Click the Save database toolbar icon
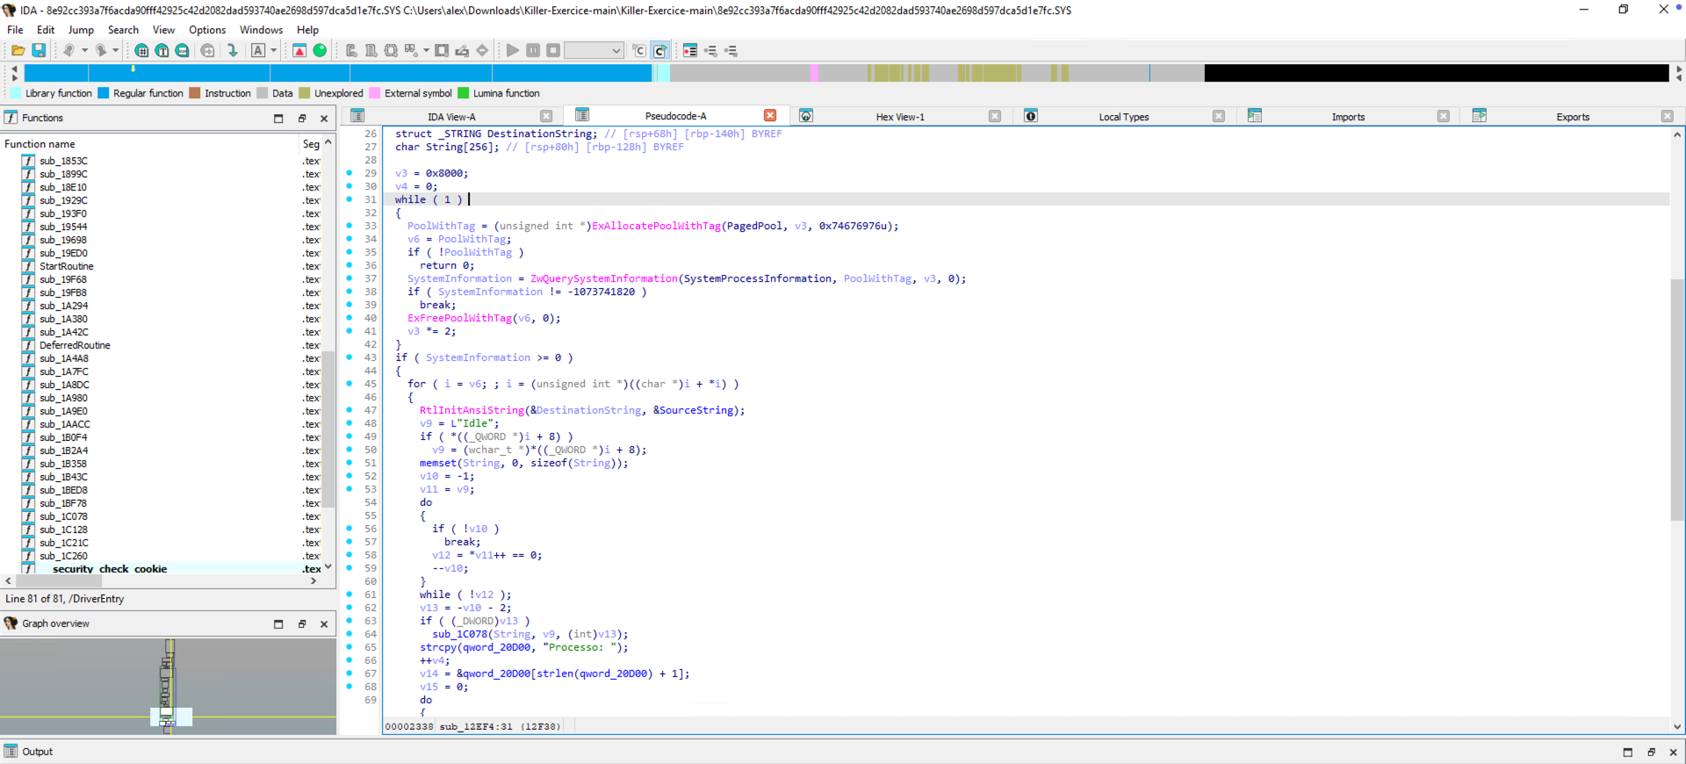The height and width of the screenshot is (764, 1686). click(39, 51)
